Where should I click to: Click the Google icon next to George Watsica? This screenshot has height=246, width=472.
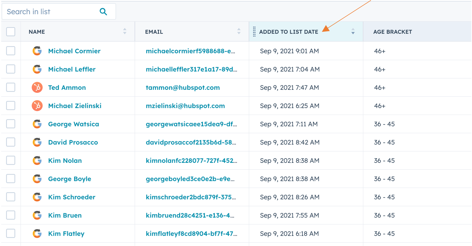(37, 124)
